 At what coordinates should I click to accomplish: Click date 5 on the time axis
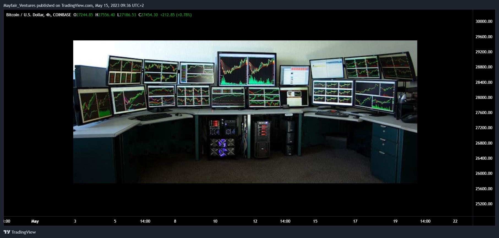[x=115, y=221]
